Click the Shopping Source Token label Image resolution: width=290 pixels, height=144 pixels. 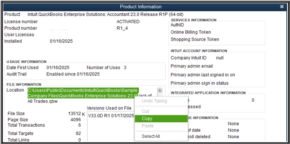tap(195, 39)
